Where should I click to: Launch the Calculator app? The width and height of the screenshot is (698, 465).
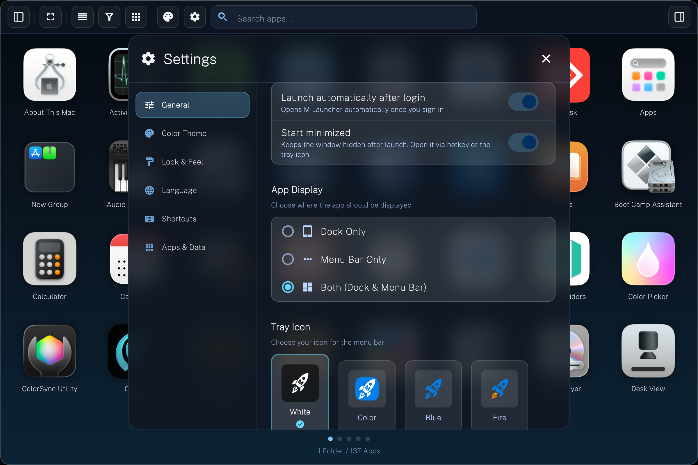[x=49, y=259]
